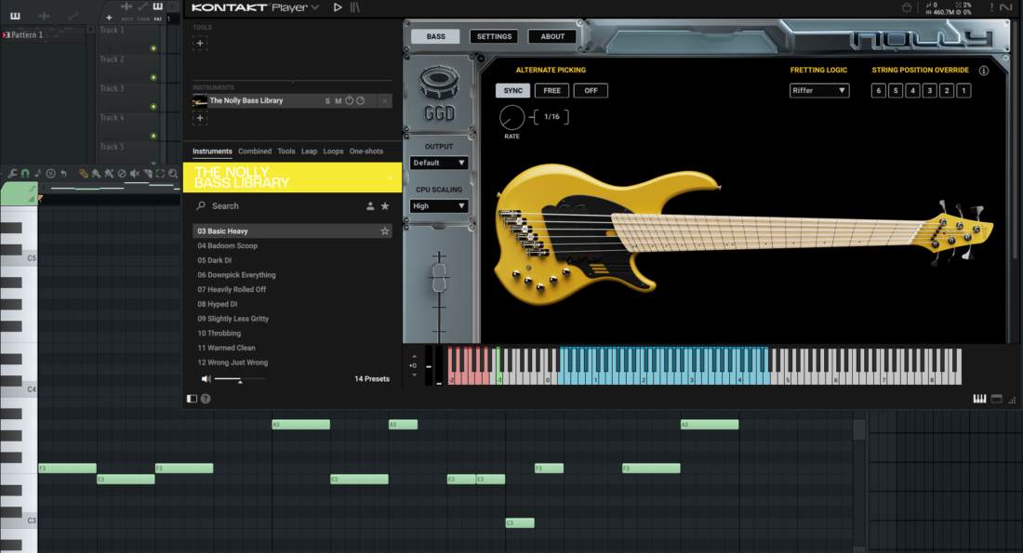The height and width of the screenshot is (553, 1023).
Task: Toggle string position override 6
Action: (x=878, y=91)
